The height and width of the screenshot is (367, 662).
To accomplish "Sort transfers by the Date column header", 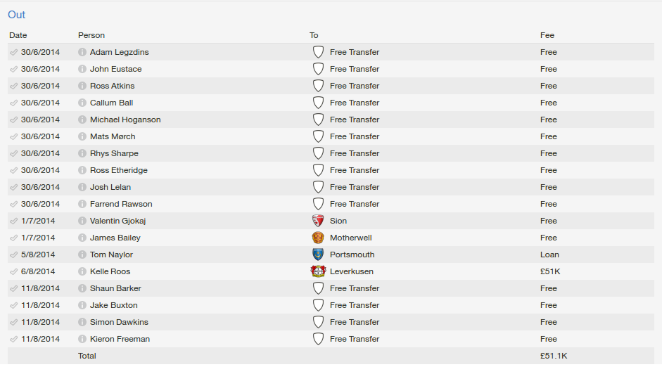I will pyautogui.click(x=18, y=35).
